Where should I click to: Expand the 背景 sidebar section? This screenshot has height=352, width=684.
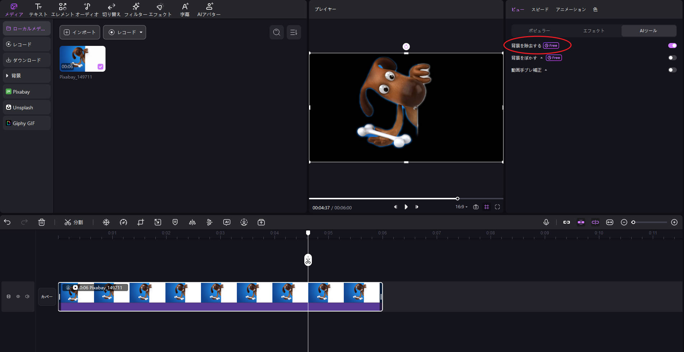[27, 76]
